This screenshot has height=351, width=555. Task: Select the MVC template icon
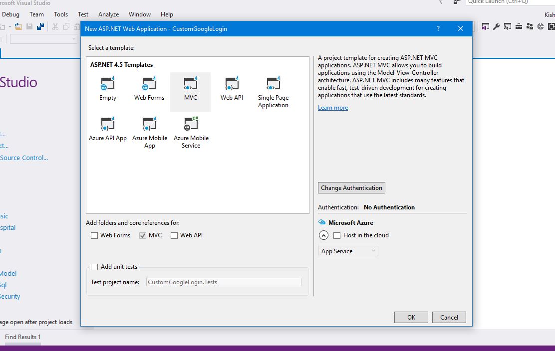(191, 83)
